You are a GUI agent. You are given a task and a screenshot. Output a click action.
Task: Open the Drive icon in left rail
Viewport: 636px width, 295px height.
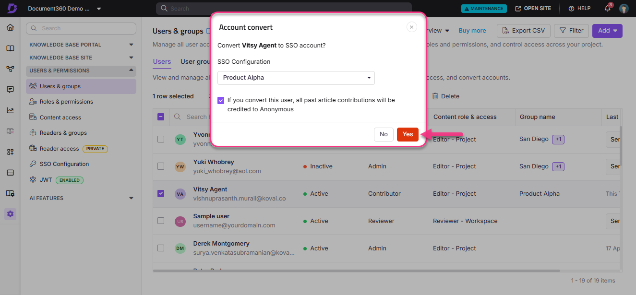coord(10,172)
